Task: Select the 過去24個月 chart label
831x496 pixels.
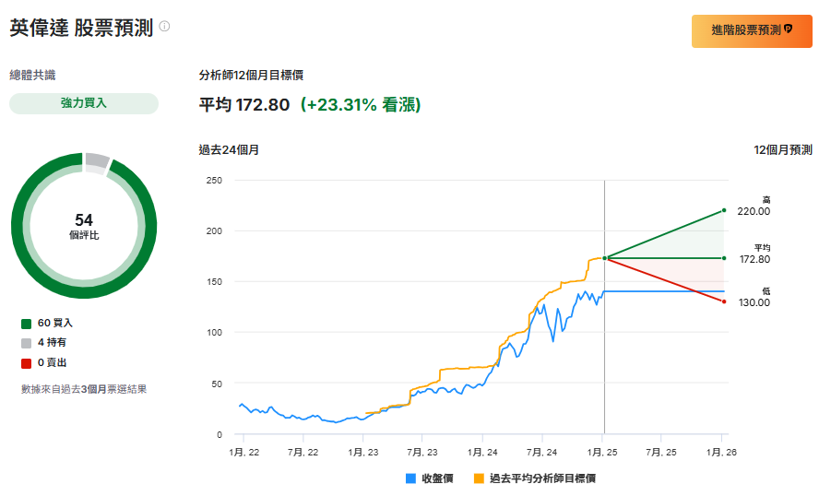Action: [229, 149]
